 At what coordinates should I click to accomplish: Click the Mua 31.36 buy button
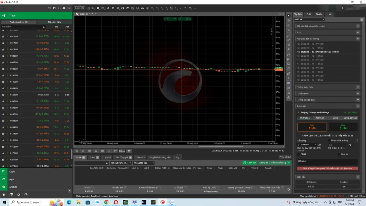[x=343, y=127]
